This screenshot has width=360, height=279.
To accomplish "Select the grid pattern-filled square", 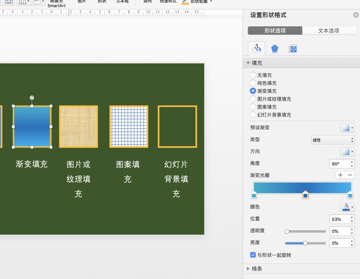I will click(x=129, y=127).
